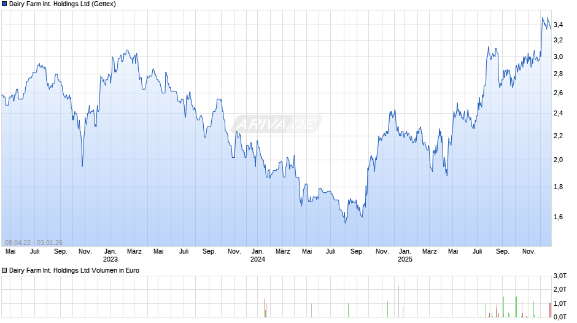Viewport: 577px width, 323px height.
Task: Click the 1,0T volume axis label
Action: click(x=560, y=303)
